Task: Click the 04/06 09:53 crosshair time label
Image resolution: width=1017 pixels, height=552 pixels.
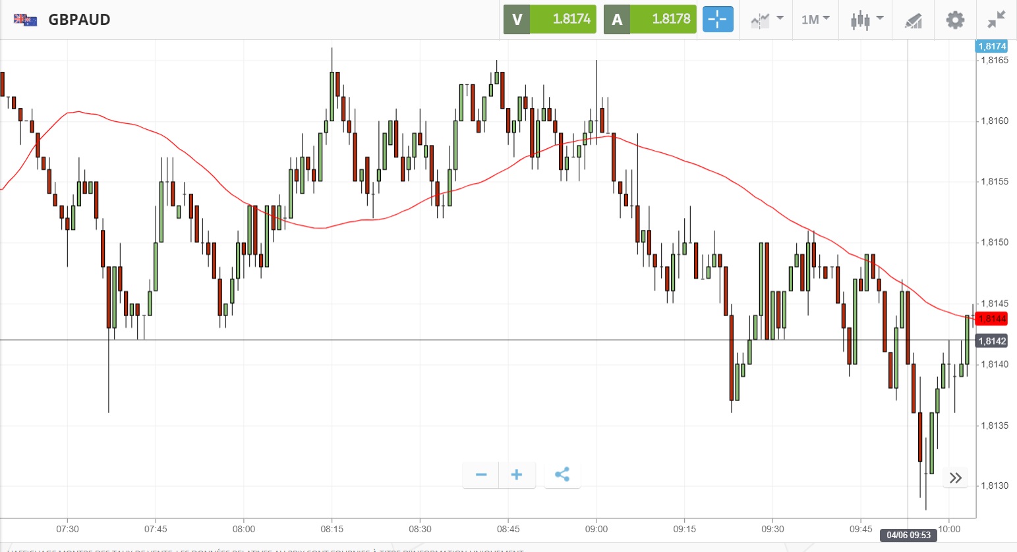Action: coord(908,535)
